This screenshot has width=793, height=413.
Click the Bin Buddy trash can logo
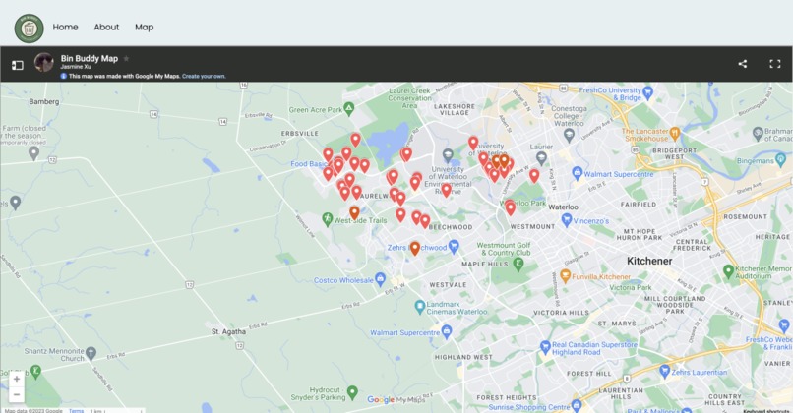coord(29,29)
